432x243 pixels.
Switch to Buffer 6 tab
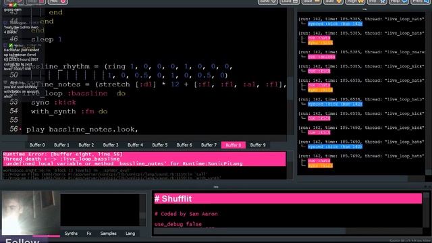(184, 145)
